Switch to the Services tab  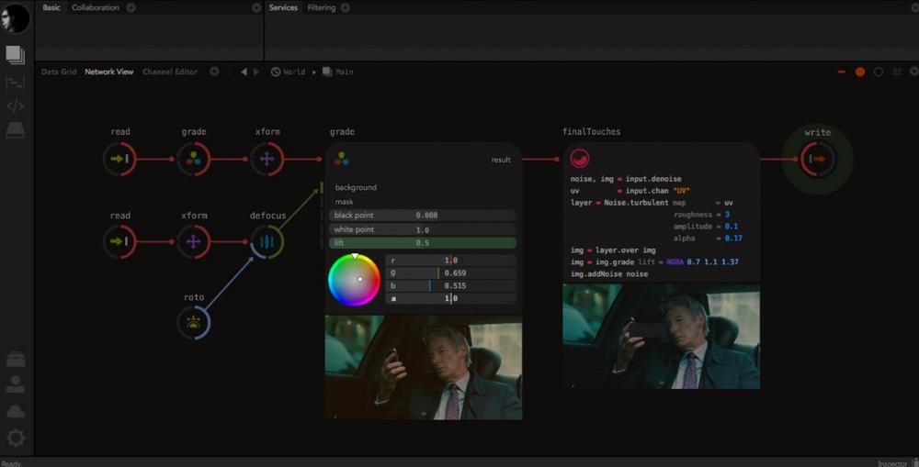pos(284,7)
